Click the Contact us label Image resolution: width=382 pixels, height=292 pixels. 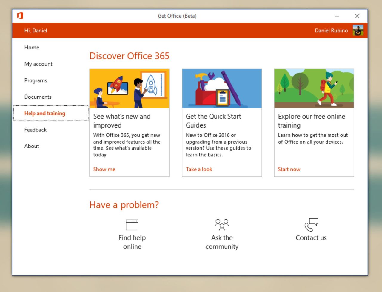point(311,238)
